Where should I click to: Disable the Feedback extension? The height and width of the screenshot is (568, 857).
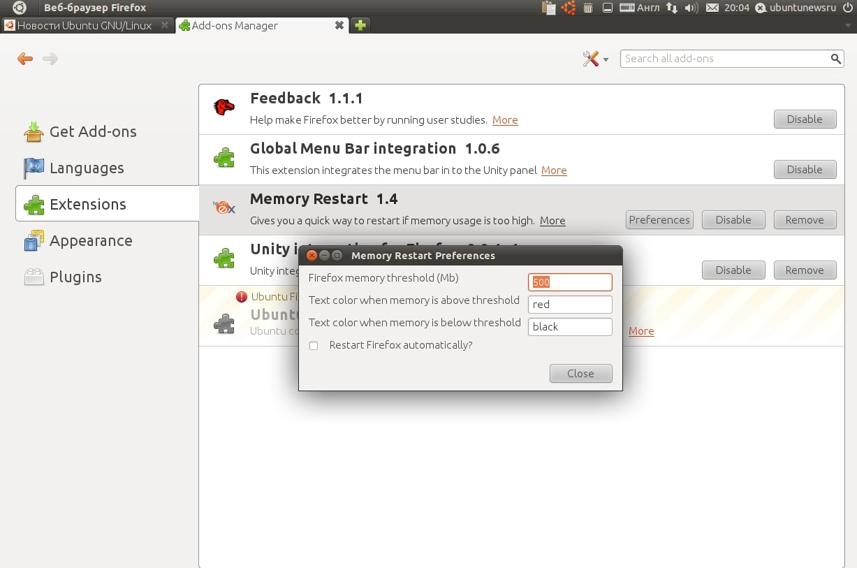(805, 119)
